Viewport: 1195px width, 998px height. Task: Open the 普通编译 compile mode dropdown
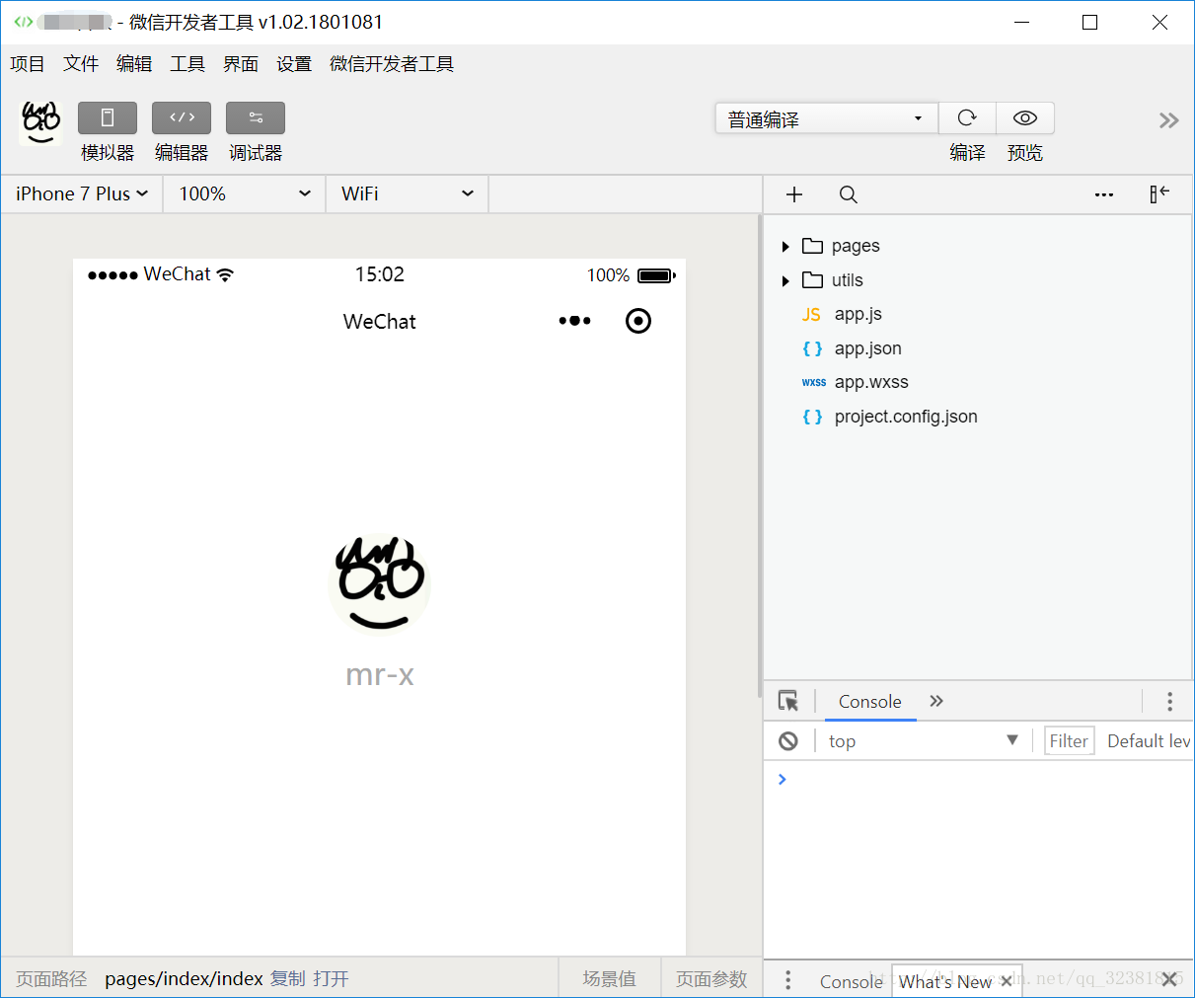(826, 118)
